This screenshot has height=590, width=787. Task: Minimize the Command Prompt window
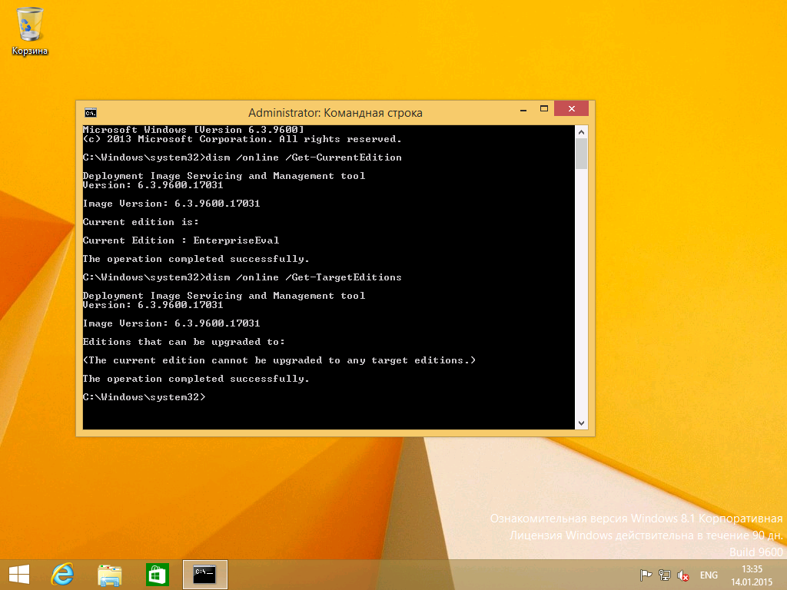(x=523, y=108)
